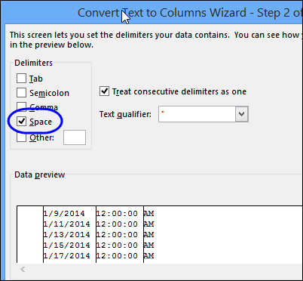Click AM in the 1/17/2014 row
The image size is (303, 281).
(148, 256)
